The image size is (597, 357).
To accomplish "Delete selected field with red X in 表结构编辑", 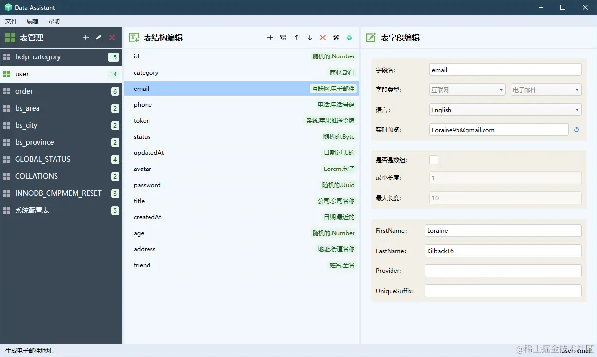I will tap(323, 38).
